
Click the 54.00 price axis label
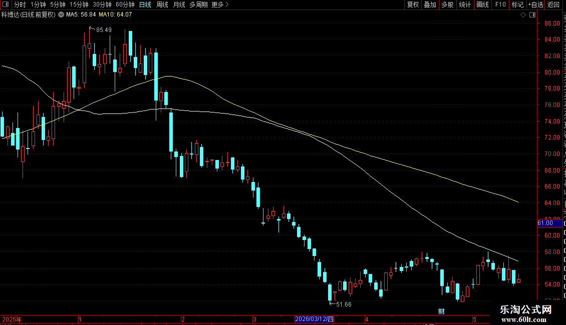(552, 284)
